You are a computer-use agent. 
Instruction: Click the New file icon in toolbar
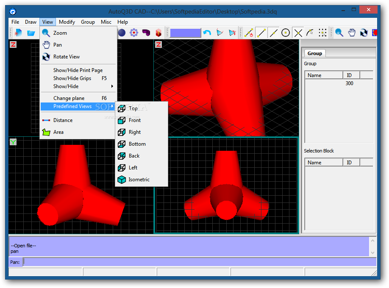tap(18, 33)
